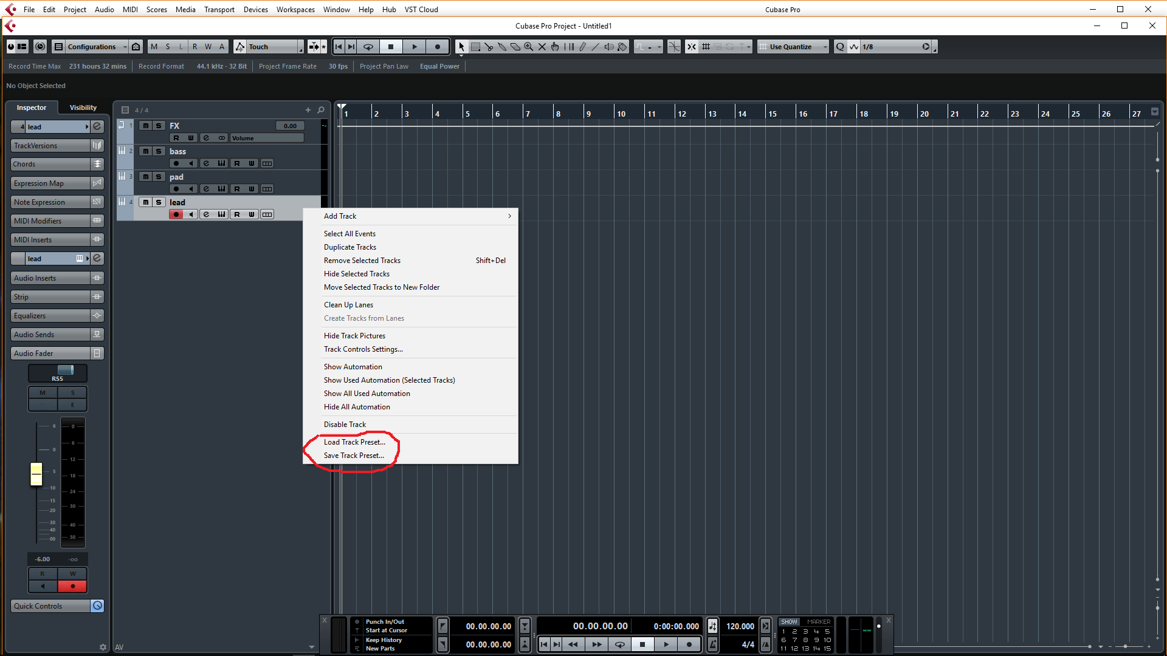Image resolution: width=1167 pixels, height=656 pixels.
Task: Select the Glue tool
Action: pos(502,47)
